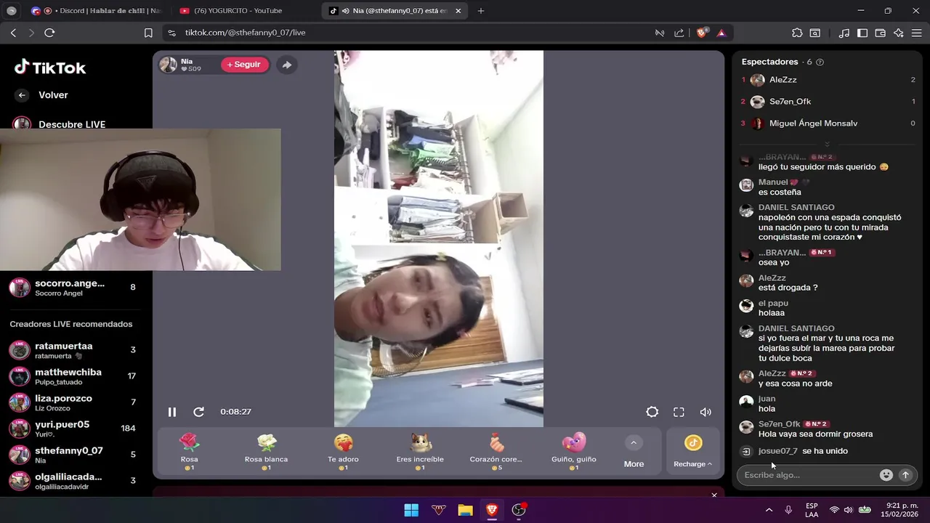
Task: Open the Windows Start menu
Action: tap(411, 510)
